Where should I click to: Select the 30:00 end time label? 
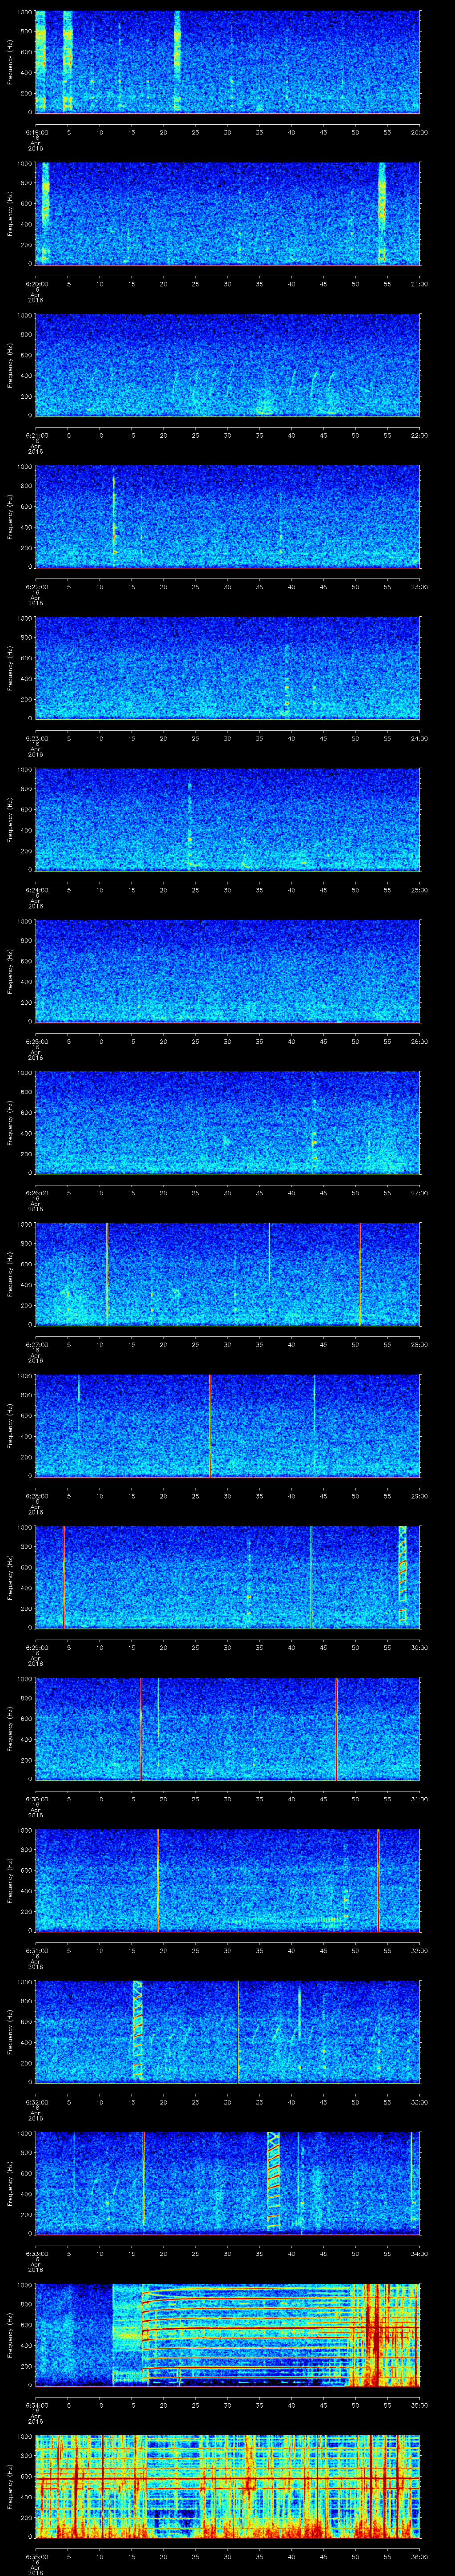[x=419, y=1648]
